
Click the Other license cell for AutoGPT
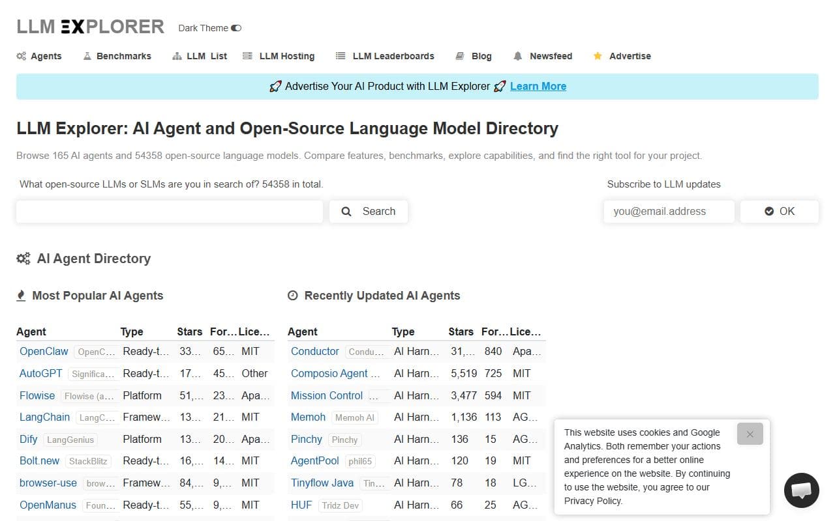click(254, 373)
